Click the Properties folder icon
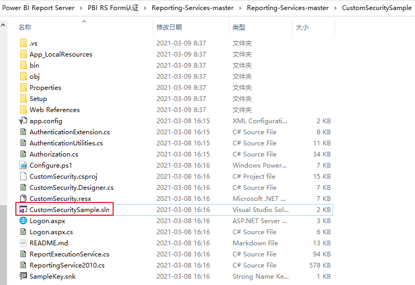415x285 pixels. click(23, 87)
